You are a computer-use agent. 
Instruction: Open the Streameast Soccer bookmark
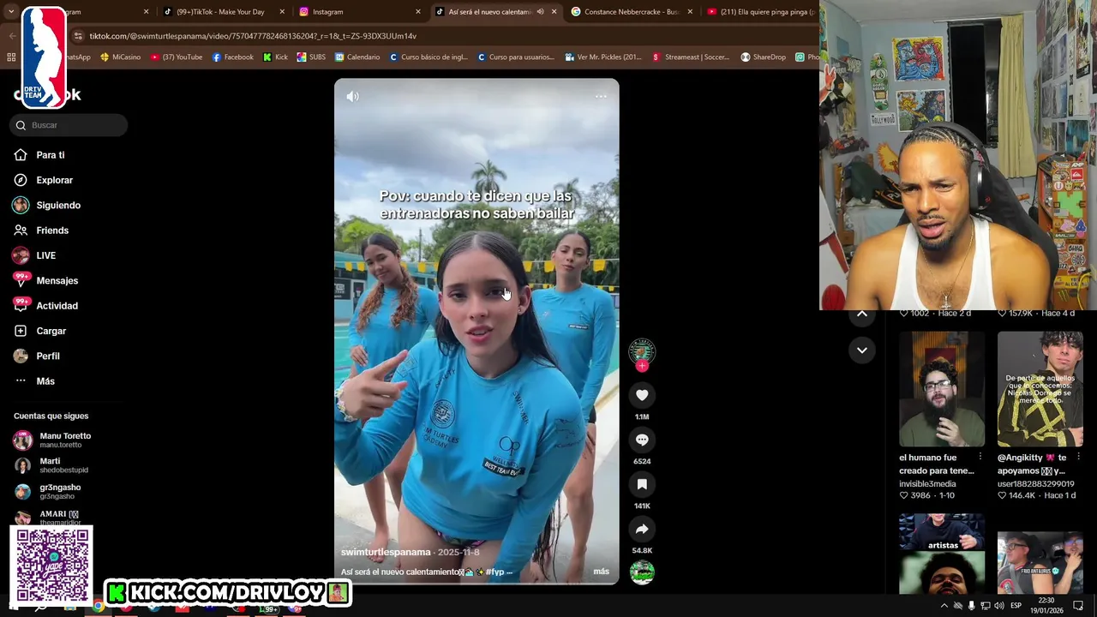(691, 57)
